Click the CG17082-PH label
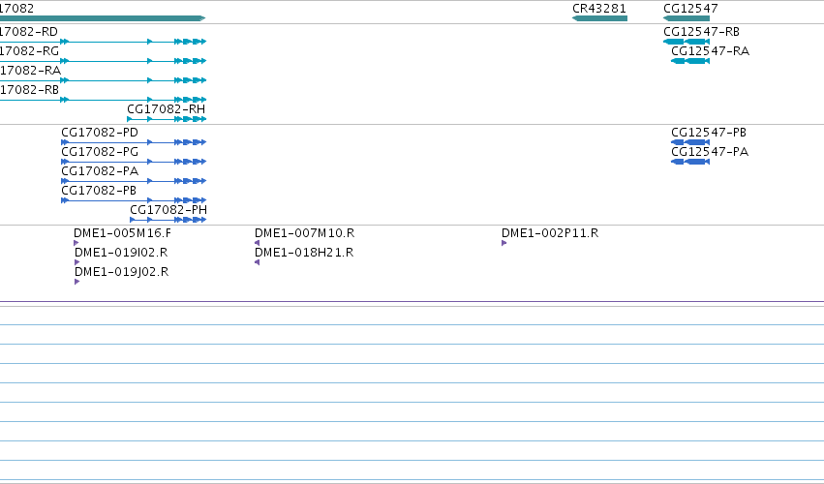This screenshot has width=824, height=484. coord(168,210)
